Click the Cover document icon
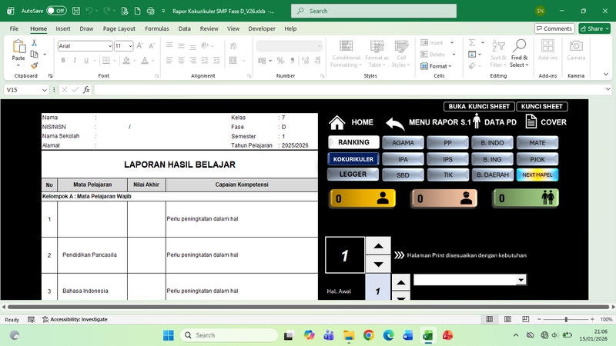The image size is (616, 346). point(531,121)
